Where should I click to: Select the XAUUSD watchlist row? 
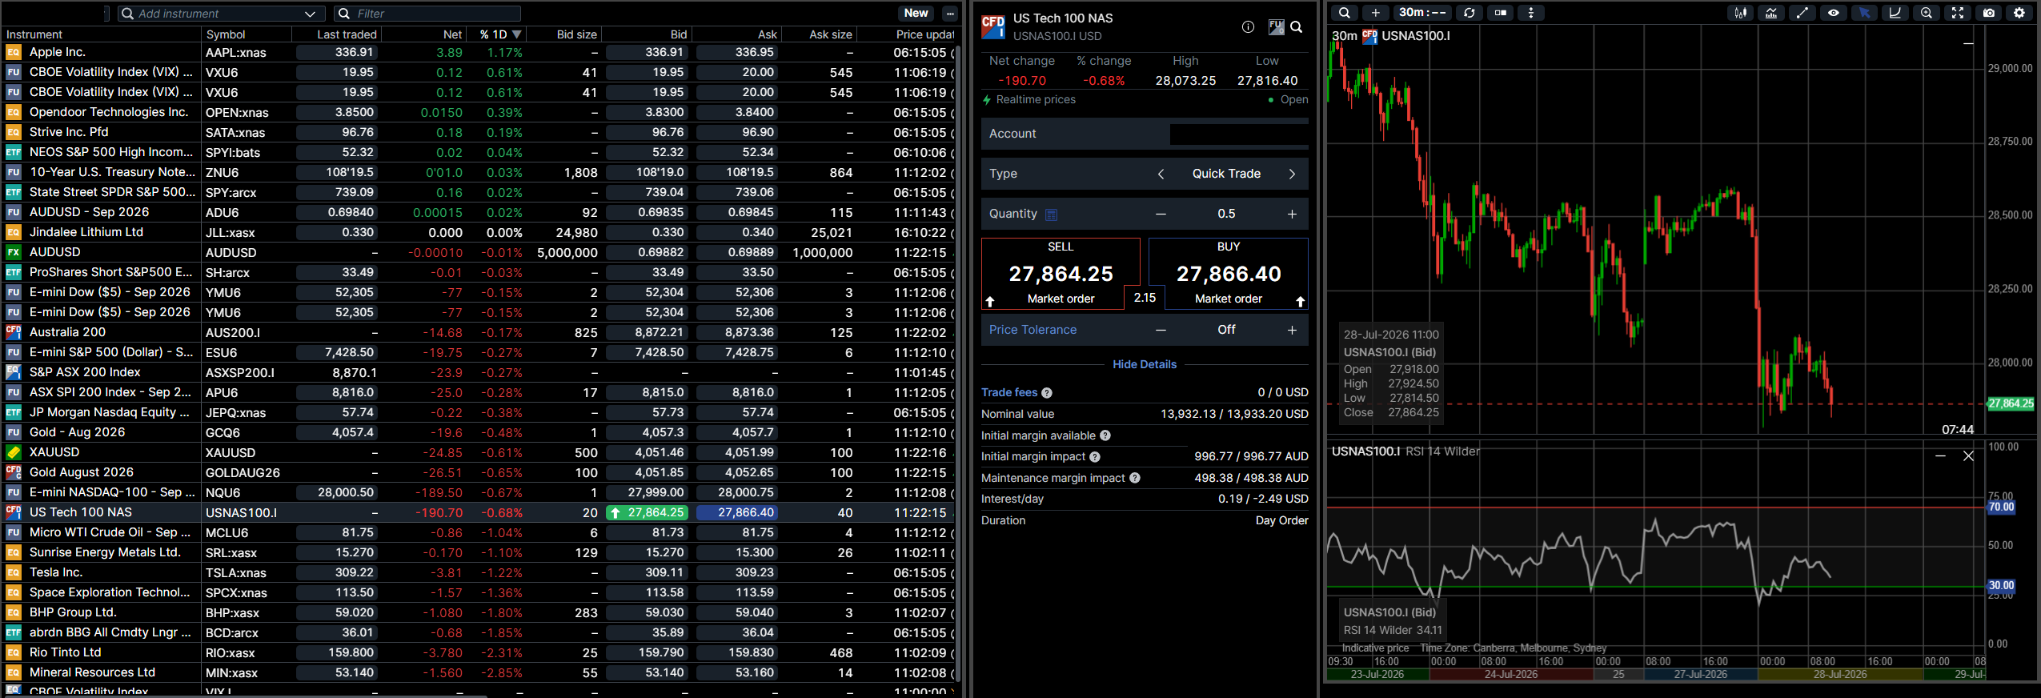point(479,452)
